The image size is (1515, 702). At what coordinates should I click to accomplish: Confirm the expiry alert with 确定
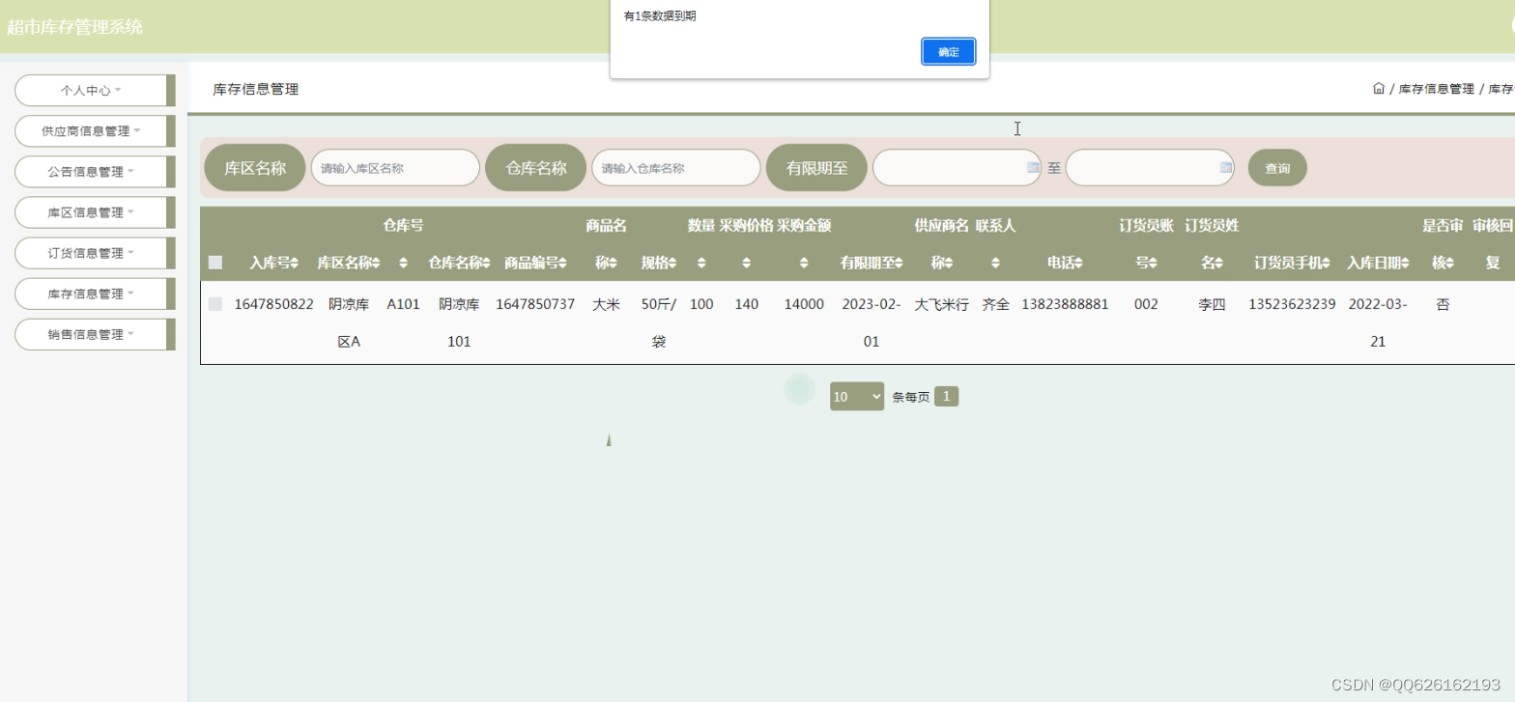tap(948, 52)
